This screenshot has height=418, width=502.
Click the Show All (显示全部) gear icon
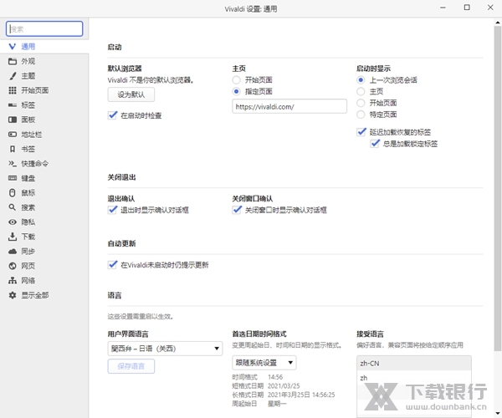(x=13, y=295)
